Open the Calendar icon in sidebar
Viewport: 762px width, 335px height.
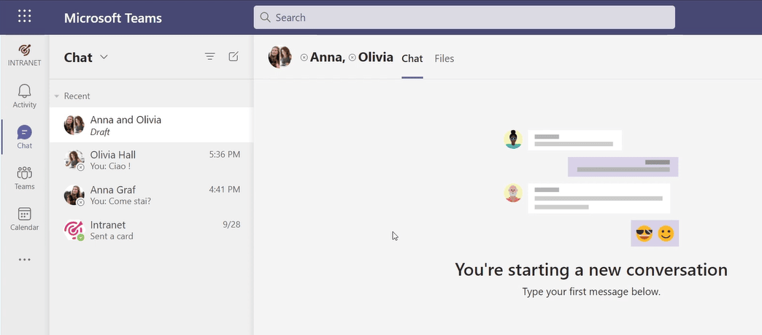tap(24, 218)
